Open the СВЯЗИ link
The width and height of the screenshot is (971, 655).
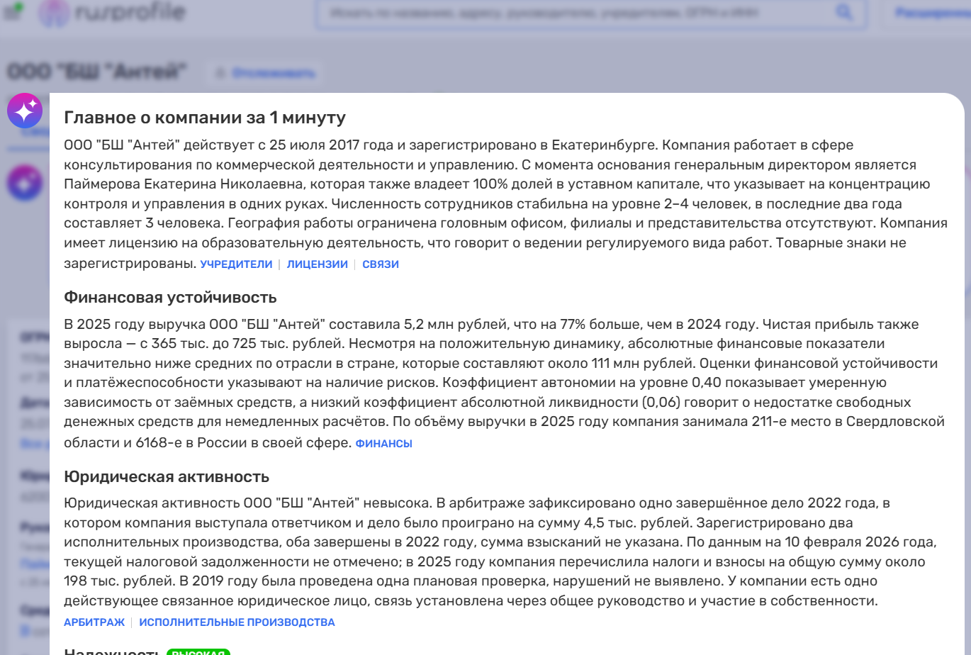[x=381, y=264]
